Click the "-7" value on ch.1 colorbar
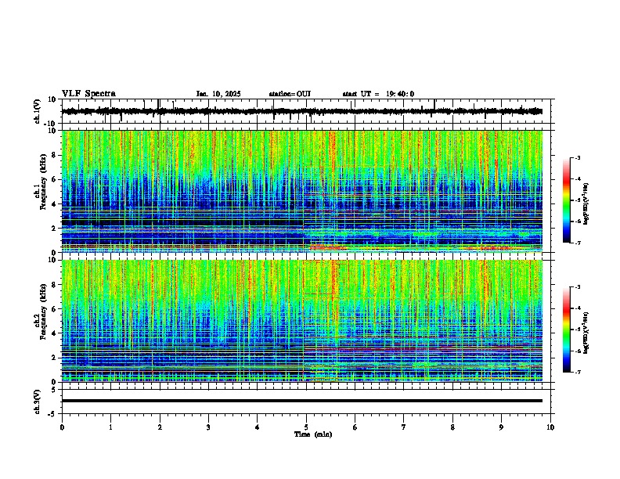Viewport: 620px width, 479px height. (x=577, y=243)
